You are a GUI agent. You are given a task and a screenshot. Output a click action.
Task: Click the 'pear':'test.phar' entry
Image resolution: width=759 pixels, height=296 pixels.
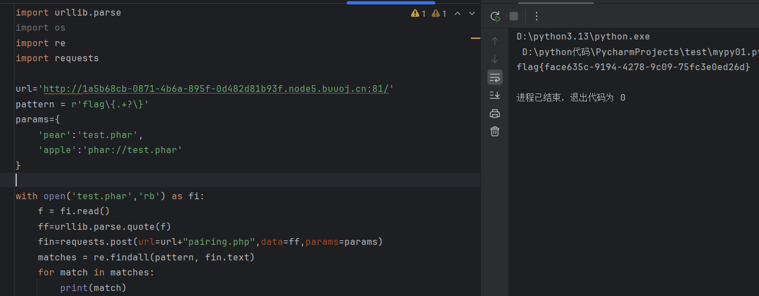coord(91,135)
